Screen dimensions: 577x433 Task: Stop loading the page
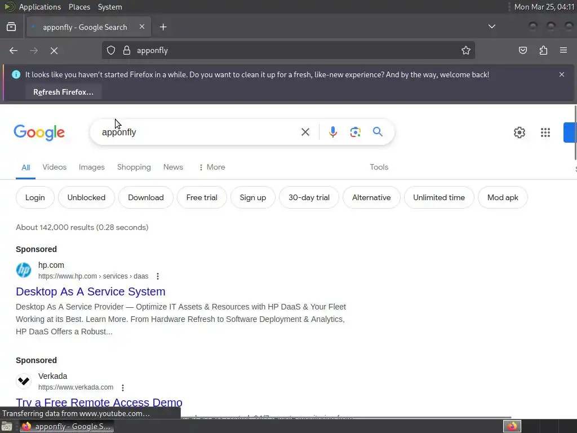point(54,50)
